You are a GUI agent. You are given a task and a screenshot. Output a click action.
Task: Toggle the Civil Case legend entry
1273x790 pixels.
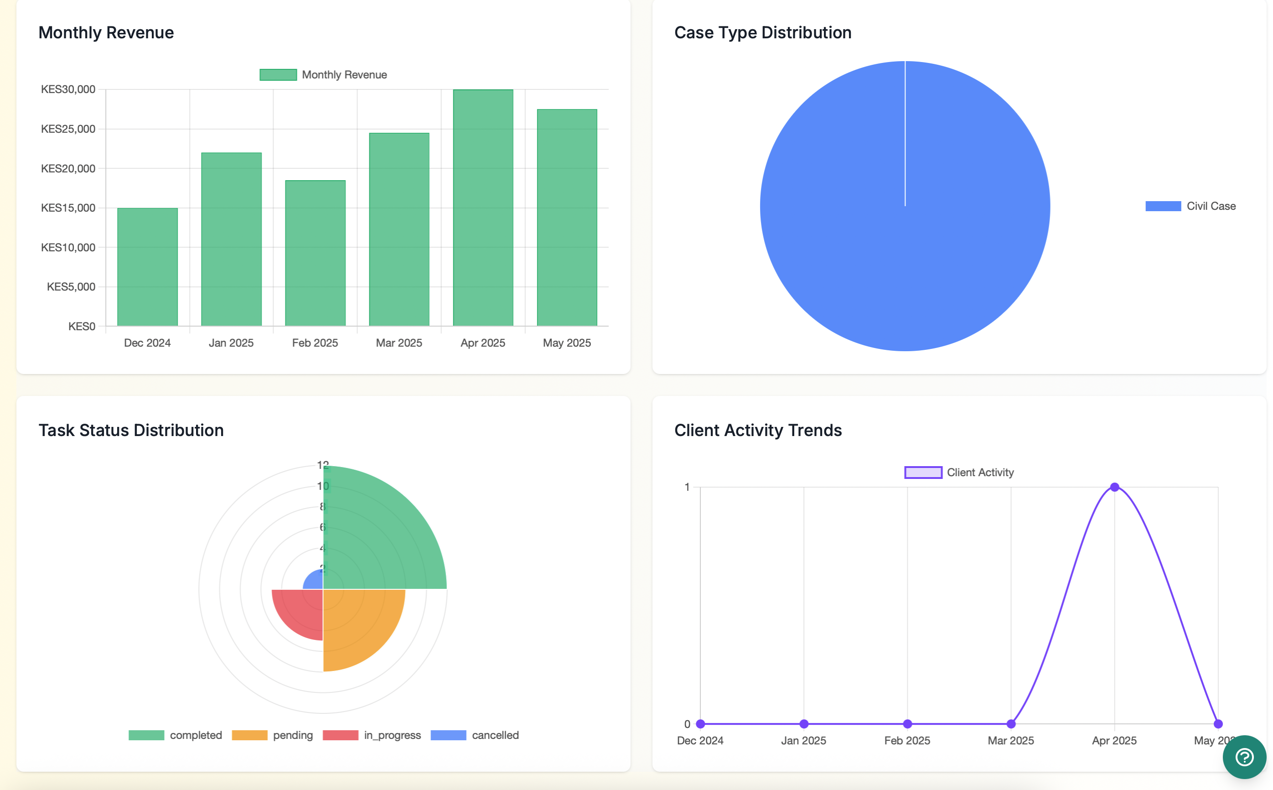coord(1190,206)
